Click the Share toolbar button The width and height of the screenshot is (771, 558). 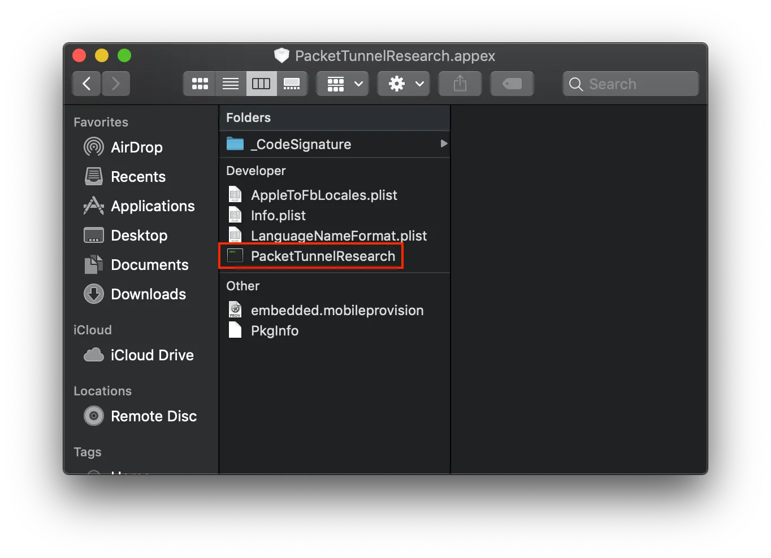pyautogui.click(x=460, y=84)
